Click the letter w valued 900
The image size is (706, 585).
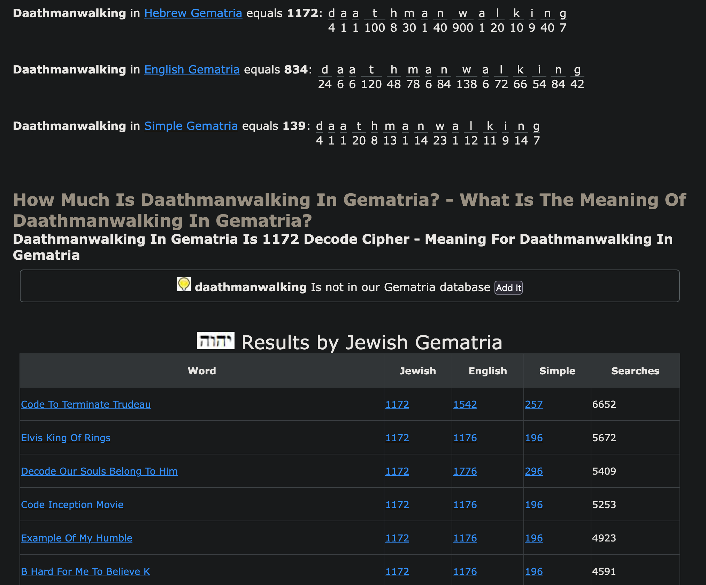click(x=463, y=13)
